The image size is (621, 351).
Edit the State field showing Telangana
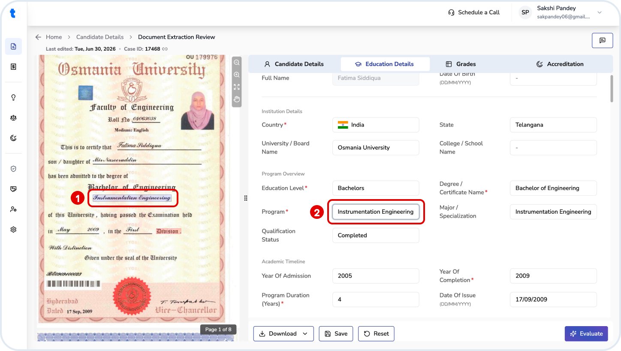[553, 125]
